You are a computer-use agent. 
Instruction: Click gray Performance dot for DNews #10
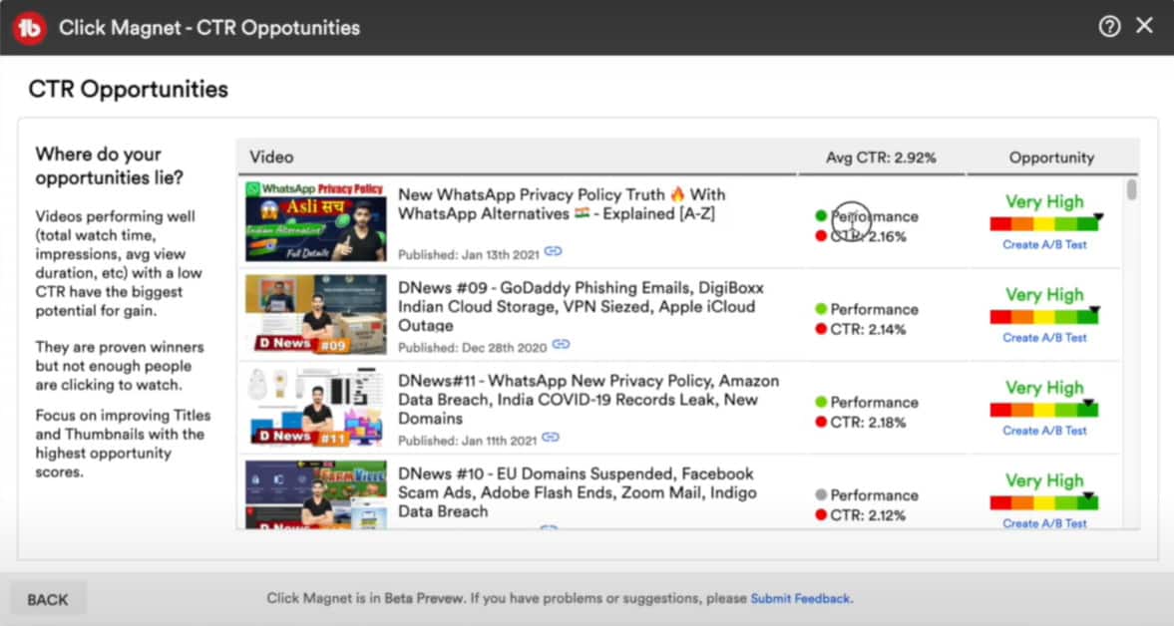821,494
